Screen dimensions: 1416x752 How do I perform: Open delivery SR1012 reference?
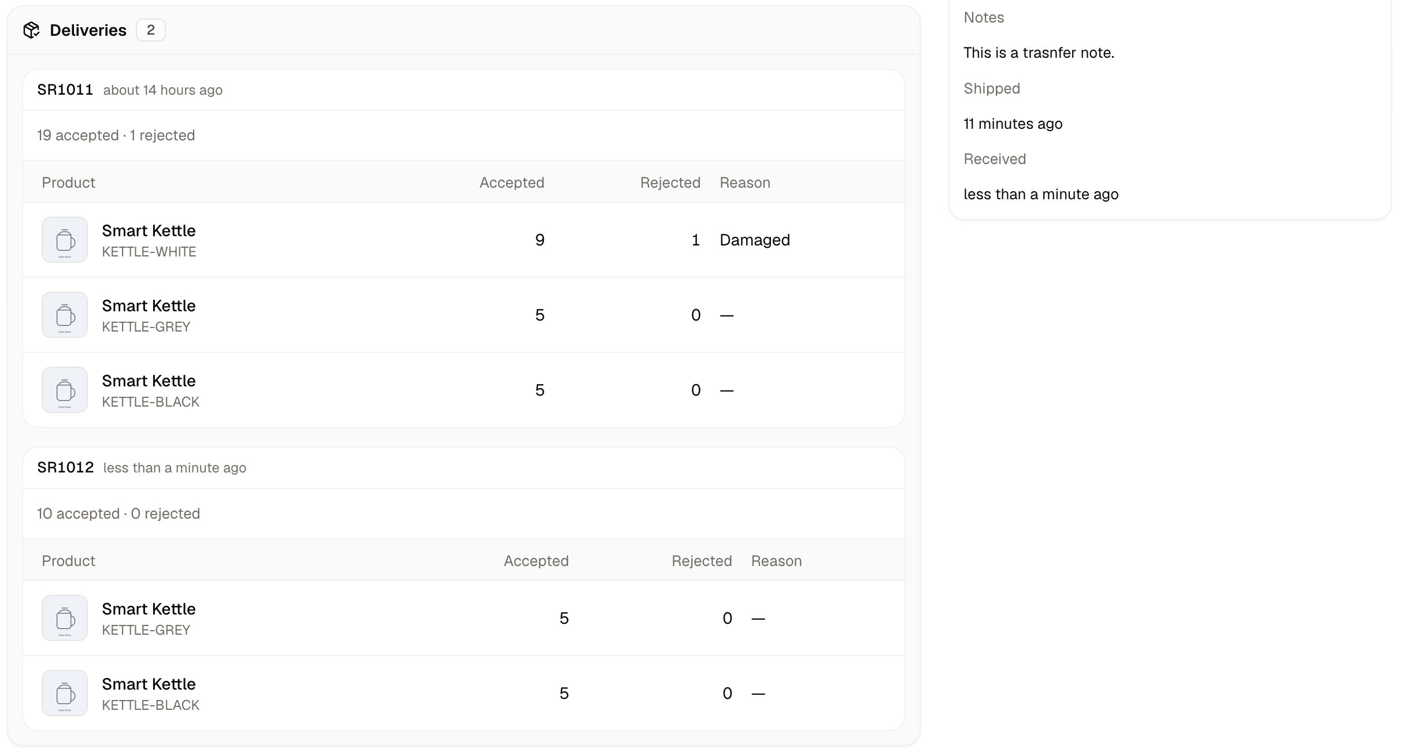click(65, 467)
